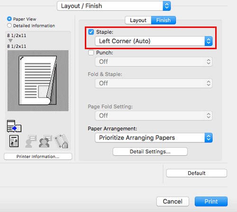Open Printer Information...
237x212 pixels.
click(x=38, y=157)
